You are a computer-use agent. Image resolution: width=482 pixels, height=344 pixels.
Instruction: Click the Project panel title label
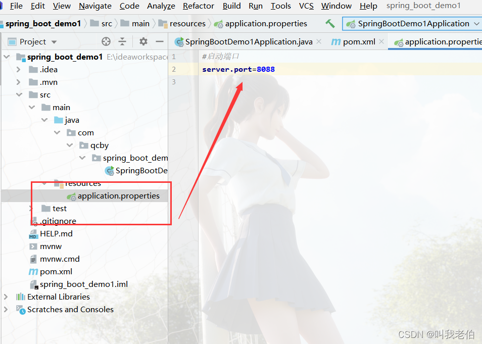click(32, 42)
